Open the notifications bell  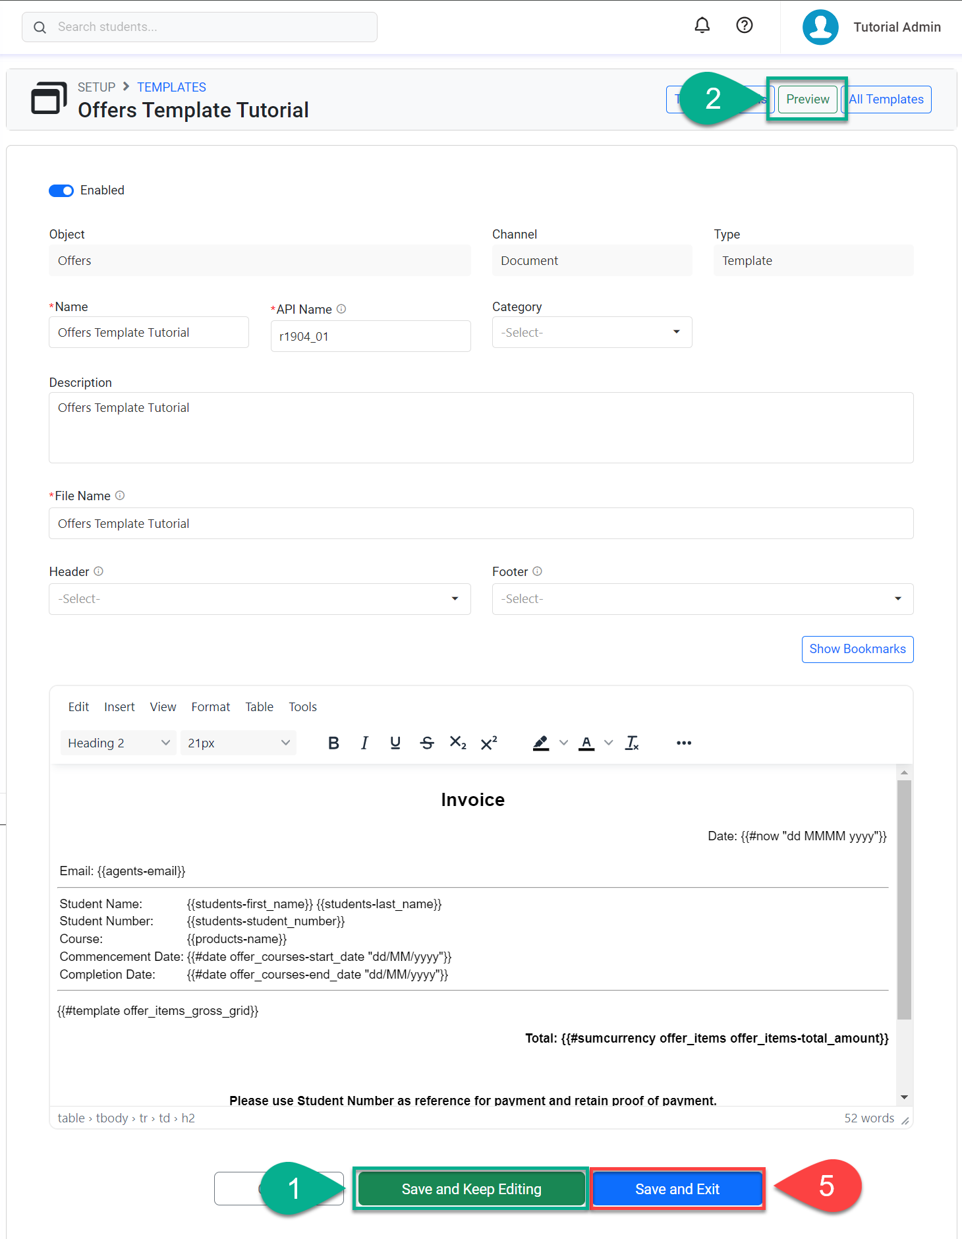click(702, 26)
